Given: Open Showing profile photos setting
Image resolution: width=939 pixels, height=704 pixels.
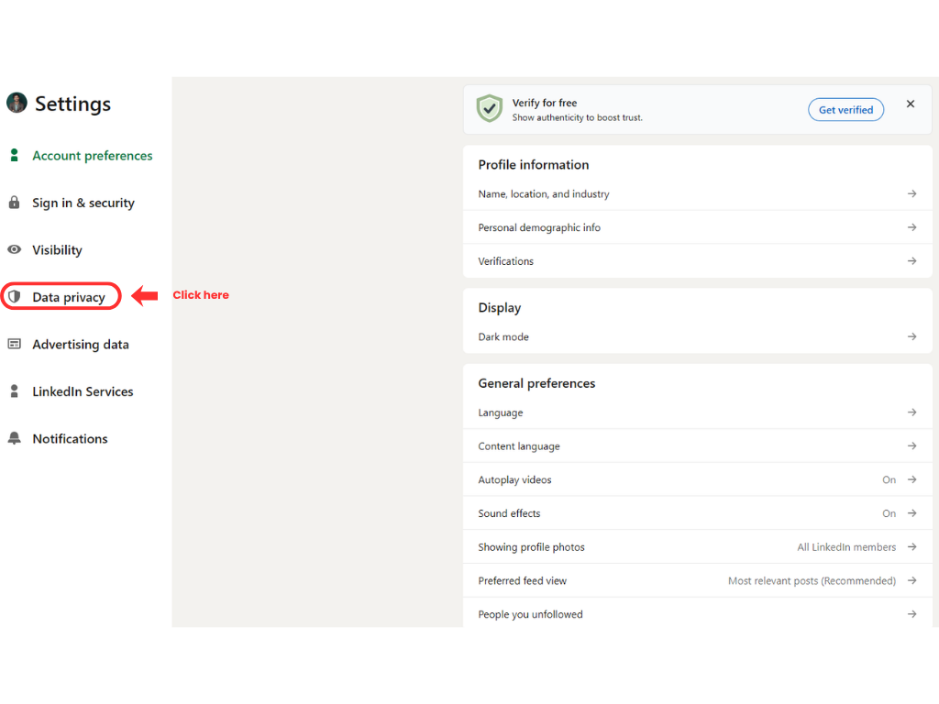Looking at the screenshot, I should tap(697, 547).
